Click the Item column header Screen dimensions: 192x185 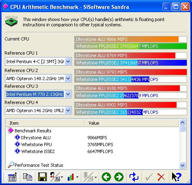(x=45, y=123)
